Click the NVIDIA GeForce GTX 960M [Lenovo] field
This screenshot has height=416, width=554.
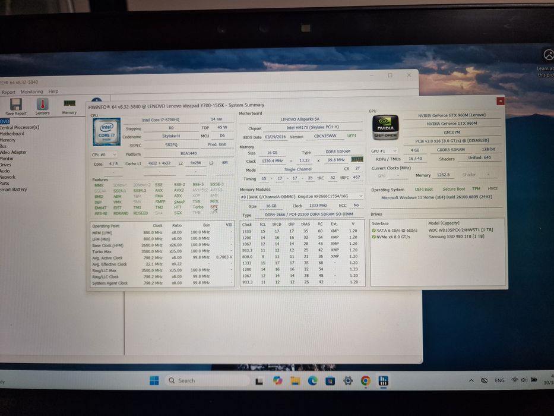tap(451, 115)
